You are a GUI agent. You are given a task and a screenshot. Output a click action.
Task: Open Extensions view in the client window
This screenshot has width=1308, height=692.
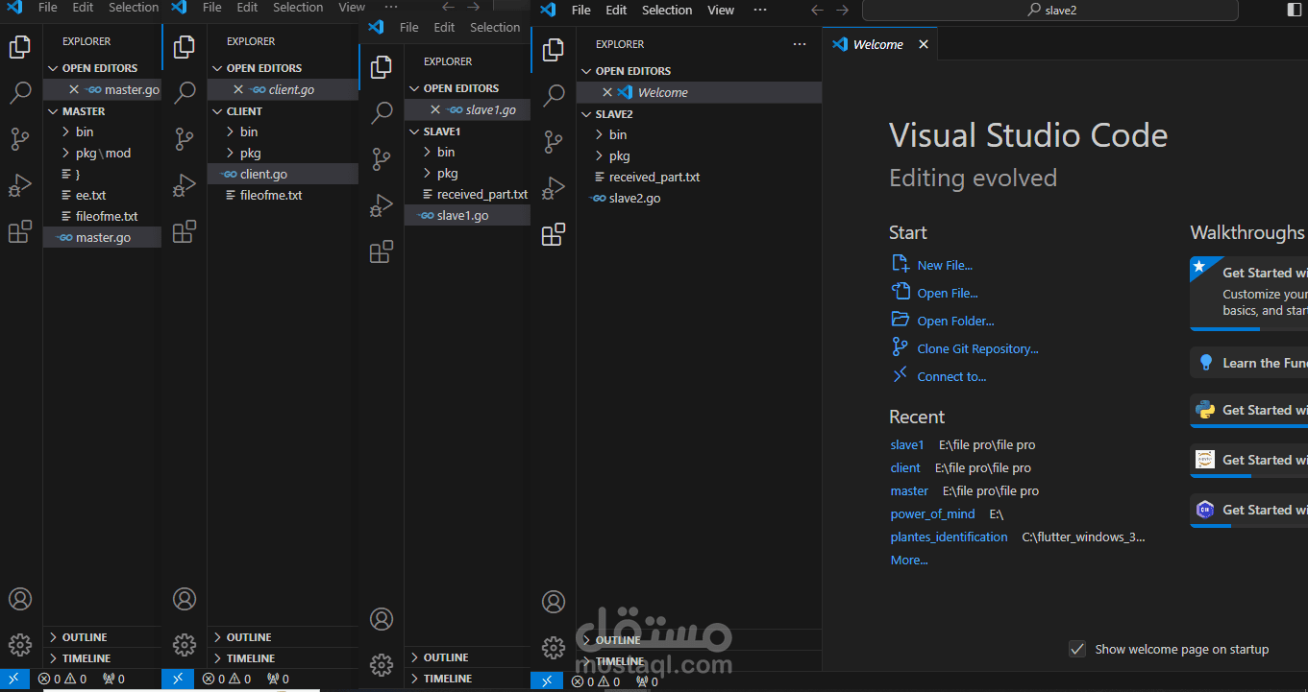(185, 231)
